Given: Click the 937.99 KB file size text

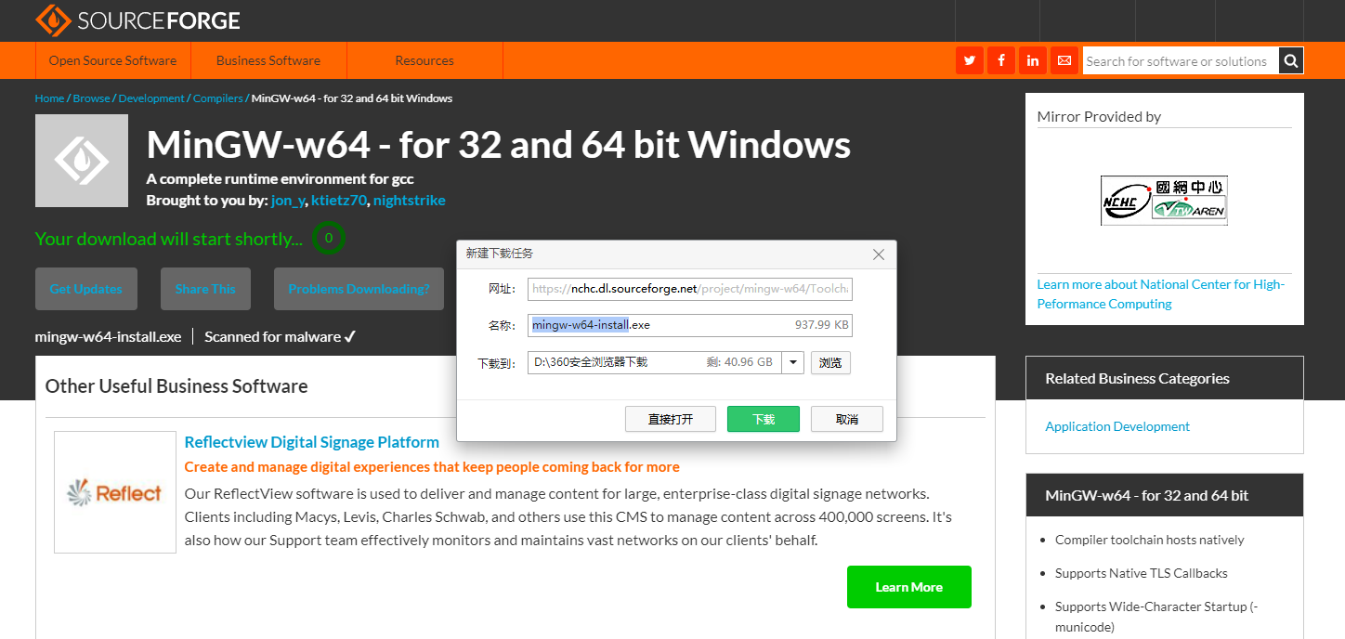Looking at the screenshot, I should coord(822,325).
